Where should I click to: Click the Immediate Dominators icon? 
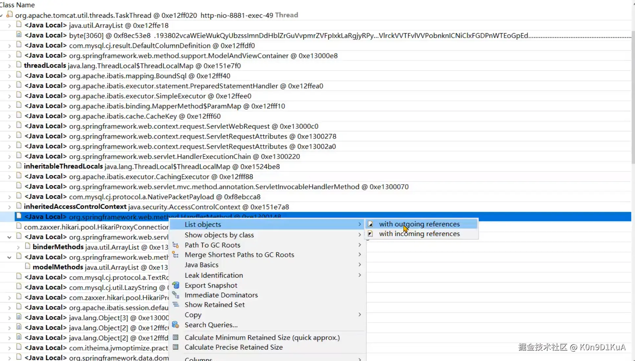coord(176,295)
